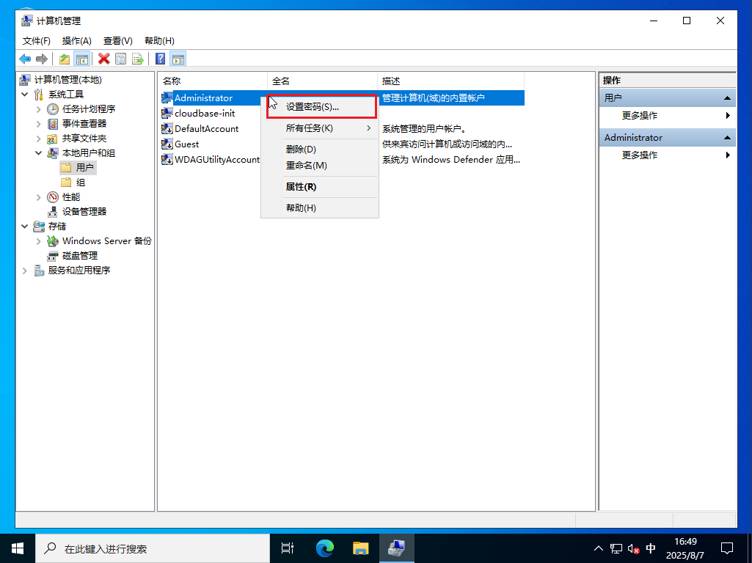Image resolution: width=752 pixels, height=563 pixels.
Task: Click the gray forward arrow in toolbar
Action: coord(42,59)
